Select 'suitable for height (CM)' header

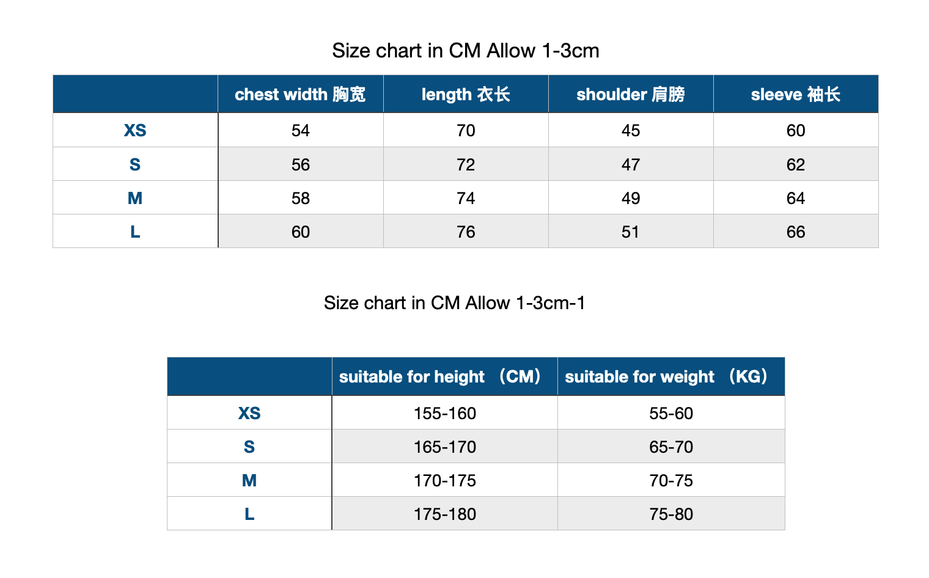(445, 376)
